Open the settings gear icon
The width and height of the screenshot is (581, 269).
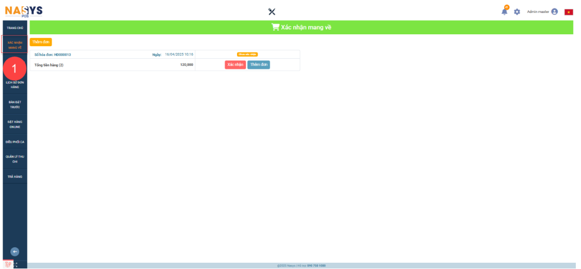tap(517, 12)
